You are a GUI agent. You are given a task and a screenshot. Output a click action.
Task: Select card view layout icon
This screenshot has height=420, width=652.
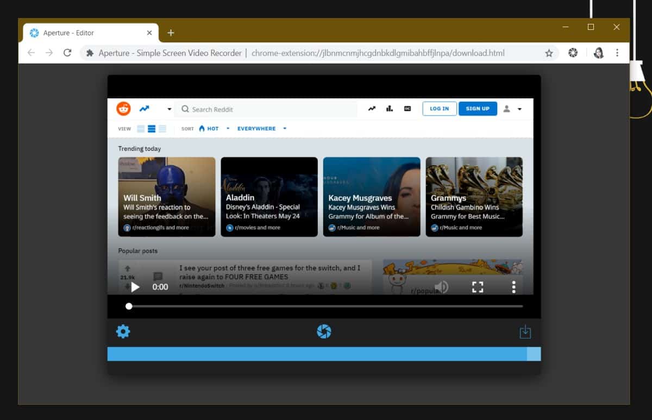(x=141, y=129)
